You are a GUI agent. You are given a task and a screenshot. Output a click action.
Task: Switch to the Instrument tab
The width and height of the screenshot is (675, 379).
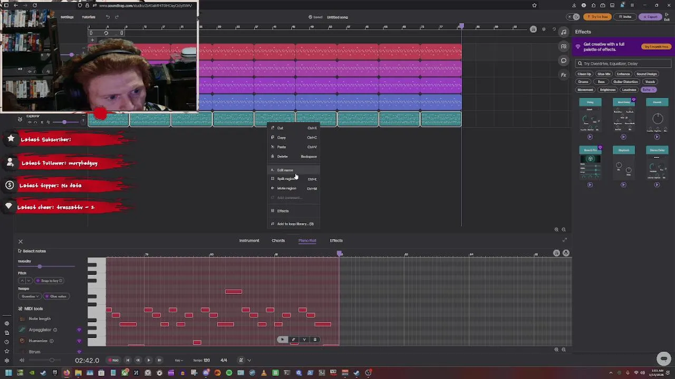pyautogui.click(x=249, y=241)
